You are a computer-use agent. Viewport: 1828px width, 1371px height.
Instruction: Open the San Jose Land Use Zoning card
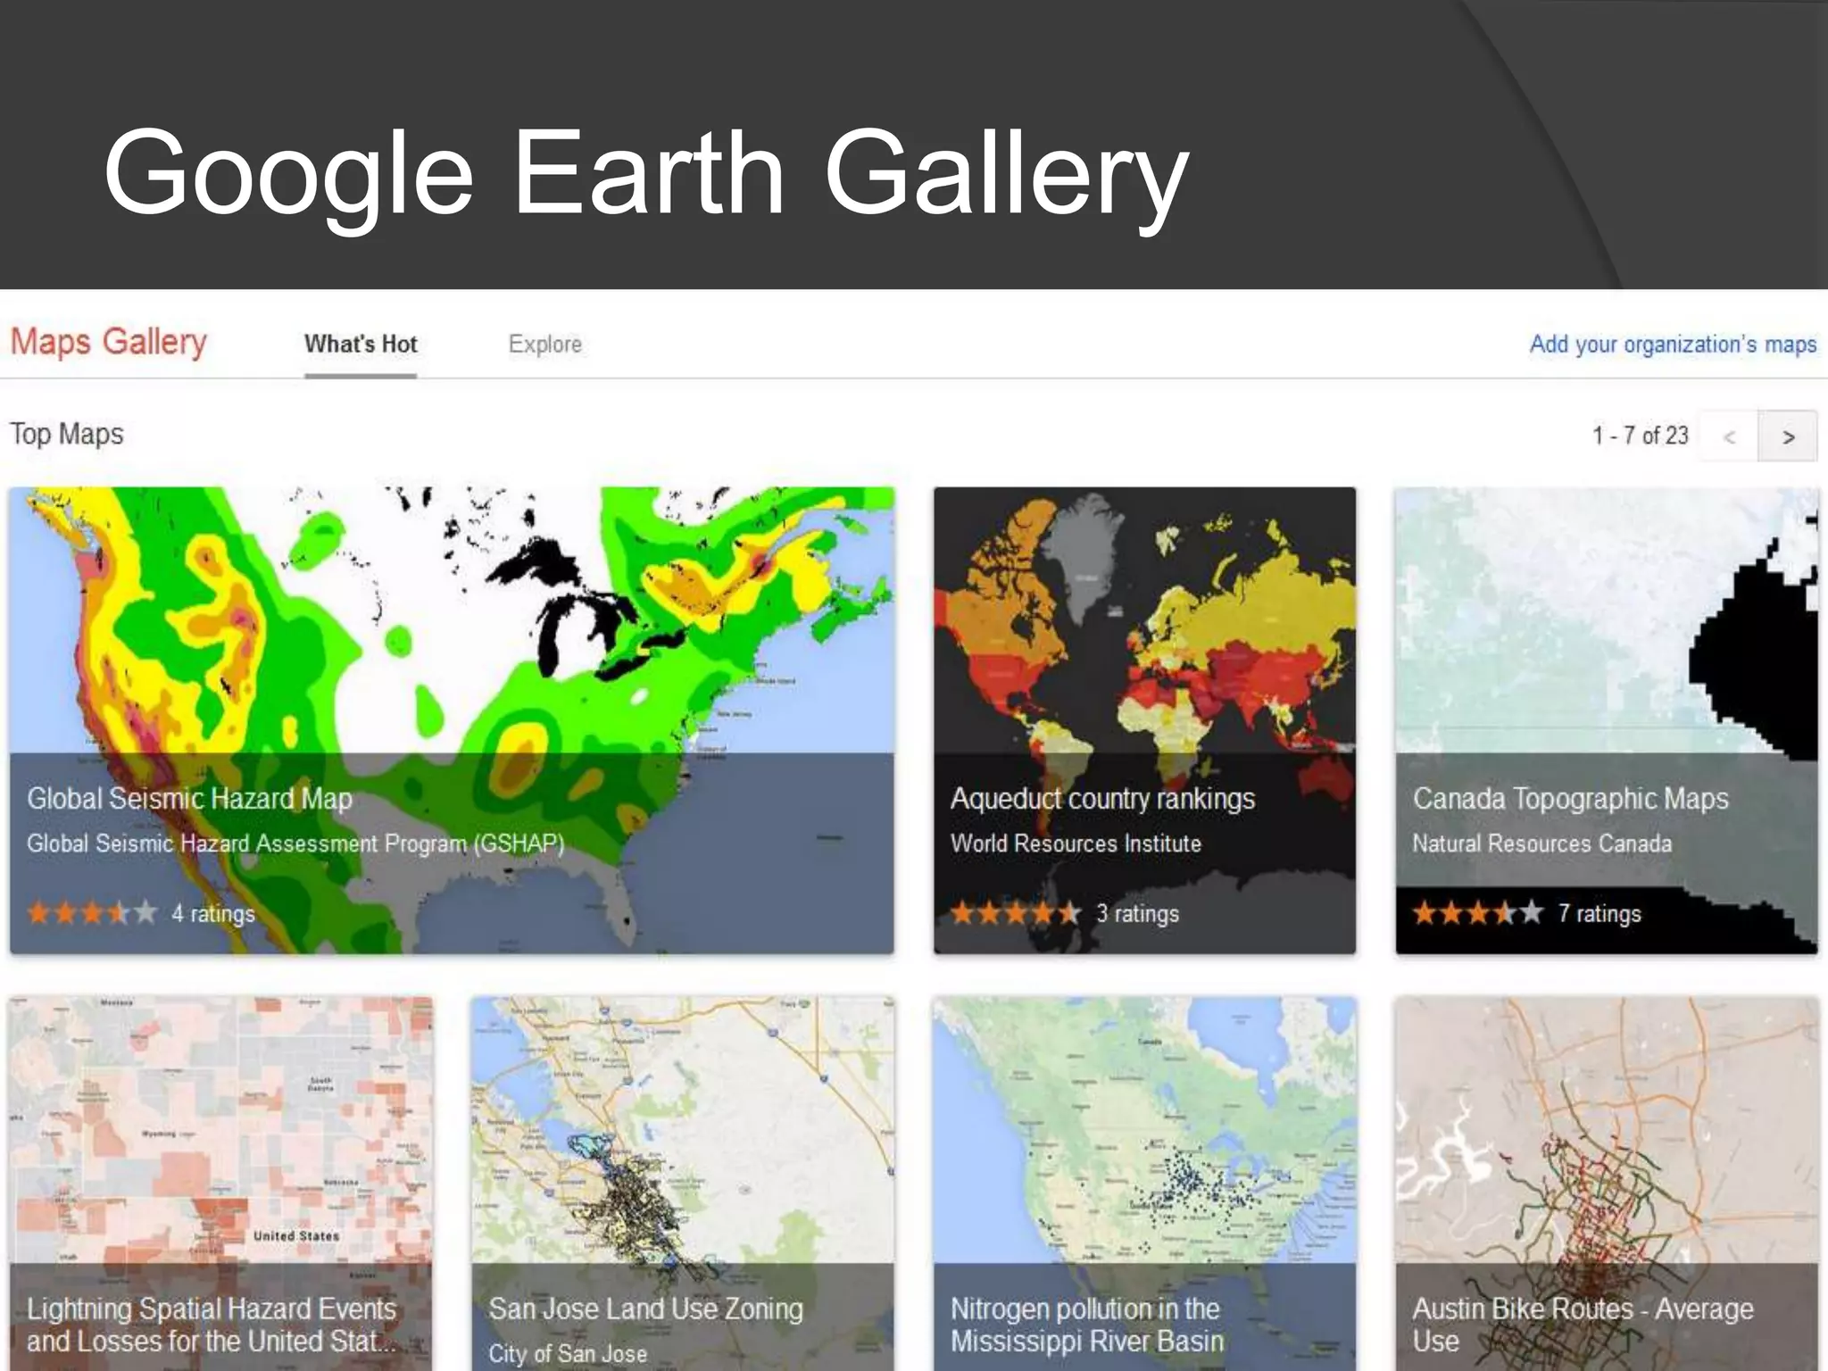tap(683, 1184)
